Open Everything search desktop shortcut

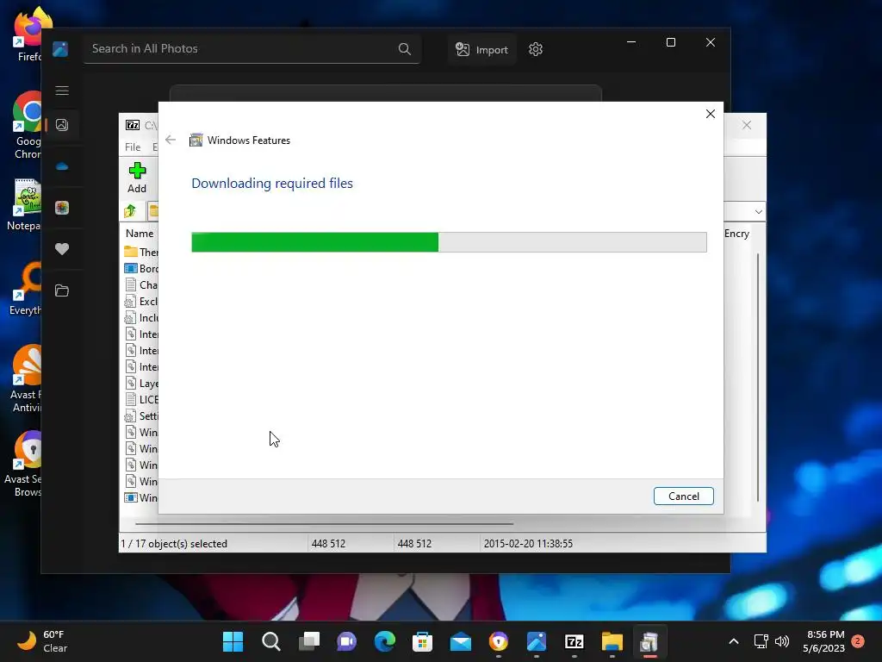(25, 289)
